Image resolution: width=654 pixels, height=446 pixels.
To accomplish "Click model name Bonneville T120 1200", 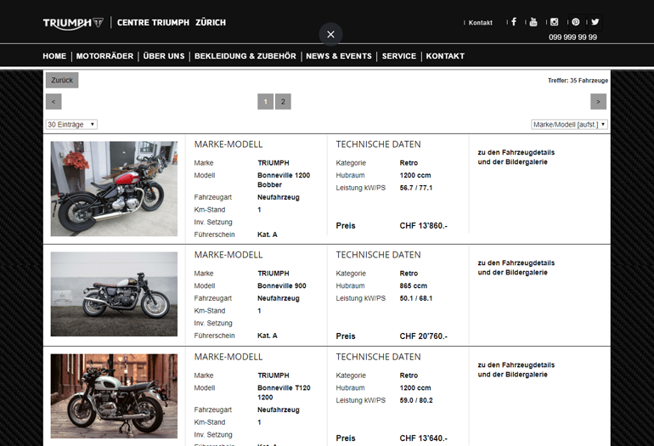I will (x=284, y=392).
